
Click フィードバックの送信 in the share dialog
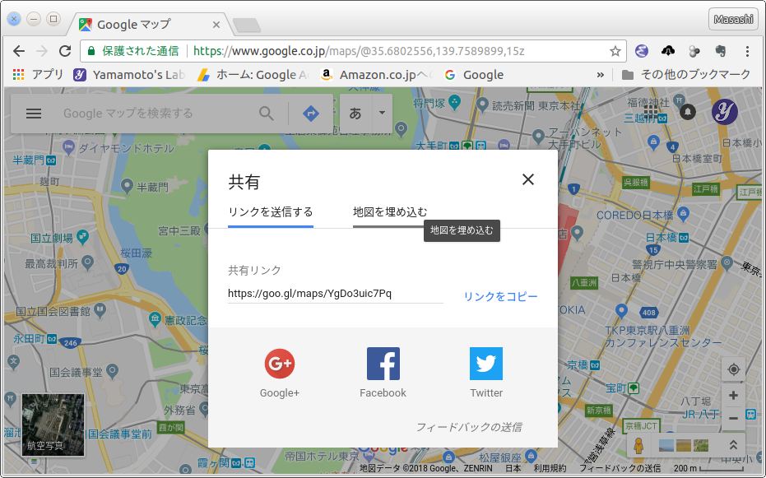[x=468, y=427]
